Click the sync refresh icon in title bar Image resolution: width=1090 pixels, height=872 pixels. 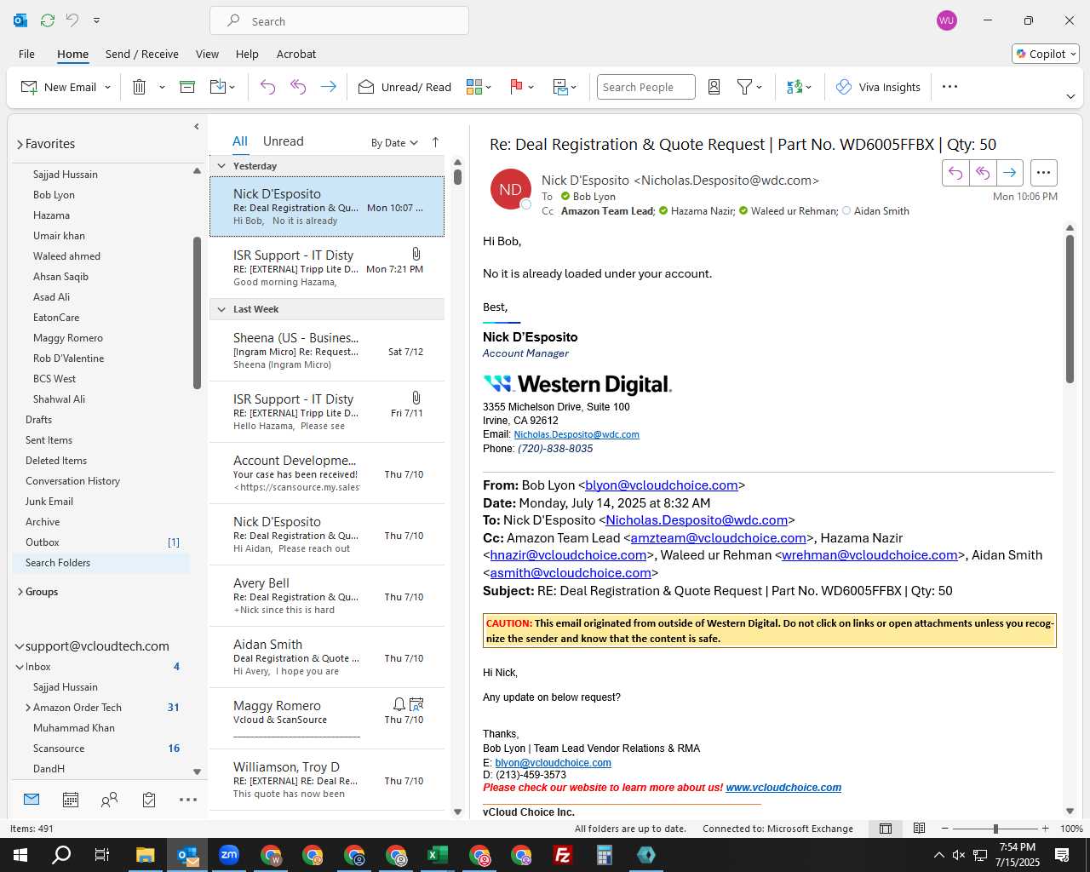click(x=48, y=20)
